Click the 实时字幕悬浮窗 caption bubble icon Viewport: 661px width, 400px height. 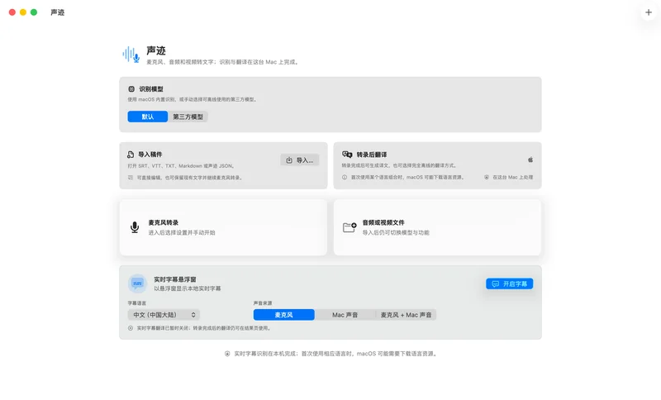137,283
